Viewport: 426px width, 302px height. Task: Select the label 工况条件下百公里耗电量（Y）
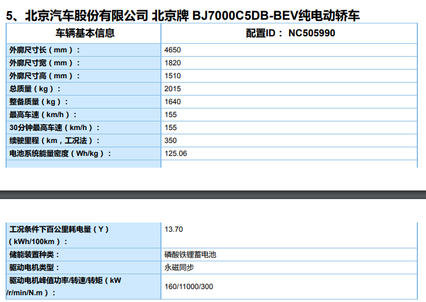tap(59, 229)
